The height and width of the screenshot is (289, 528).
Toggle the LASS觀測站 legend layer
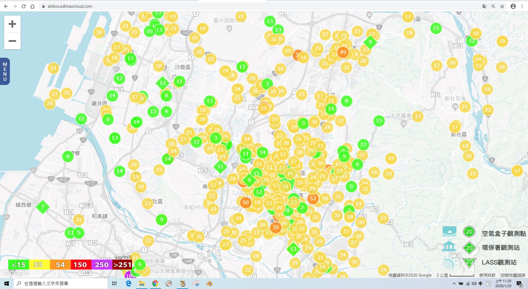499,262
